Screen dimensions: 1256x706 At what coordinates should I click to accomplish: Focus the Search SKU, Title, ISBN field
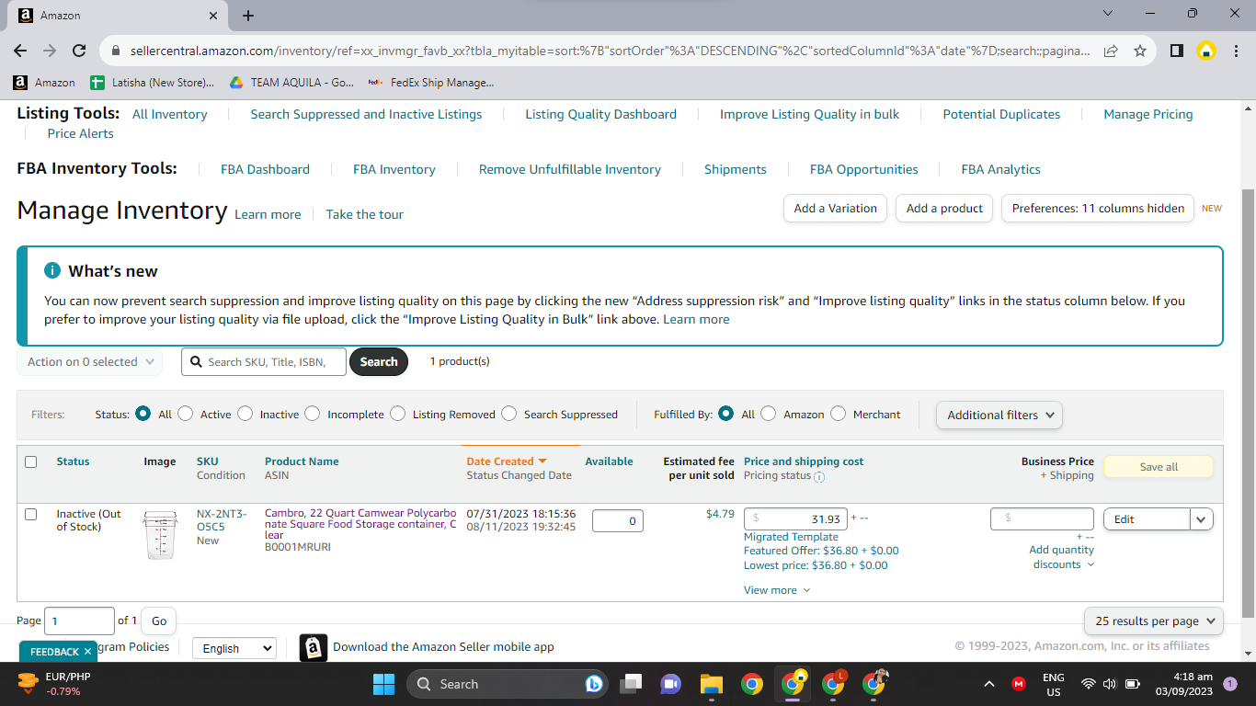264,362
